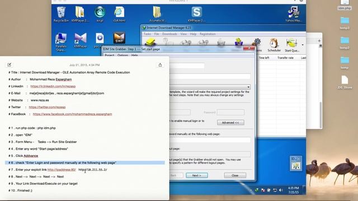Open the http://ipaddress:80/ link
The width and height of the screenshot is (358, 201).
(x=62, y=170)
